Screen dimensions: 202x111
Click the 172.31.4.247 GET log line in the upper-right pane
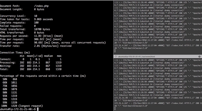coord(158,47)
